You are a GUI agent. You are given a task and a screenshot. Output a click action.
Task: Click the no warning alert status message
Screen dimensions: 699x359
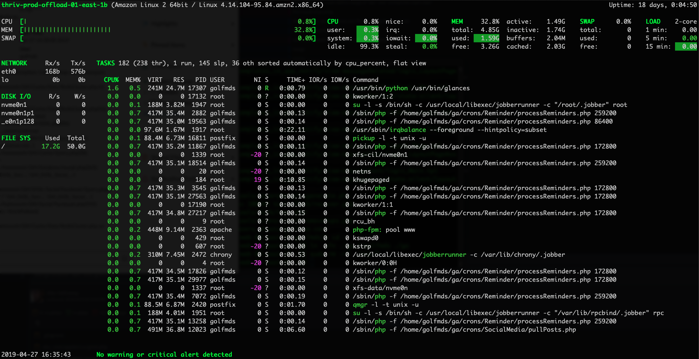pos(164,354)
